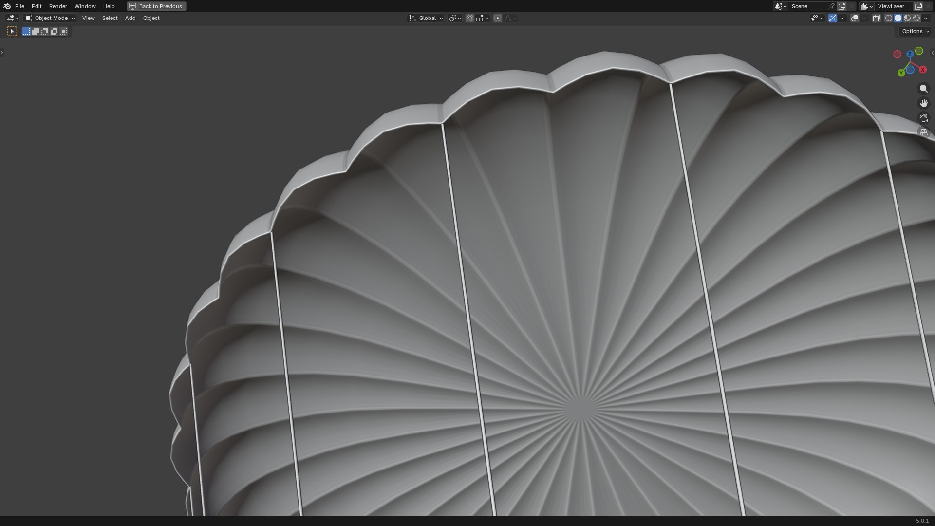The image size is (935, 526).
Task: Choose the Subtract selection mode icon
Action: [45, 31]
